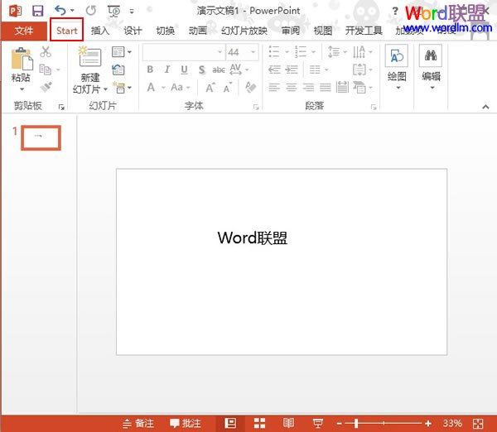This screenshot has height=432, width=497.
Task: Open the font color dropdown arrow
Action: [x=163, y=88]
